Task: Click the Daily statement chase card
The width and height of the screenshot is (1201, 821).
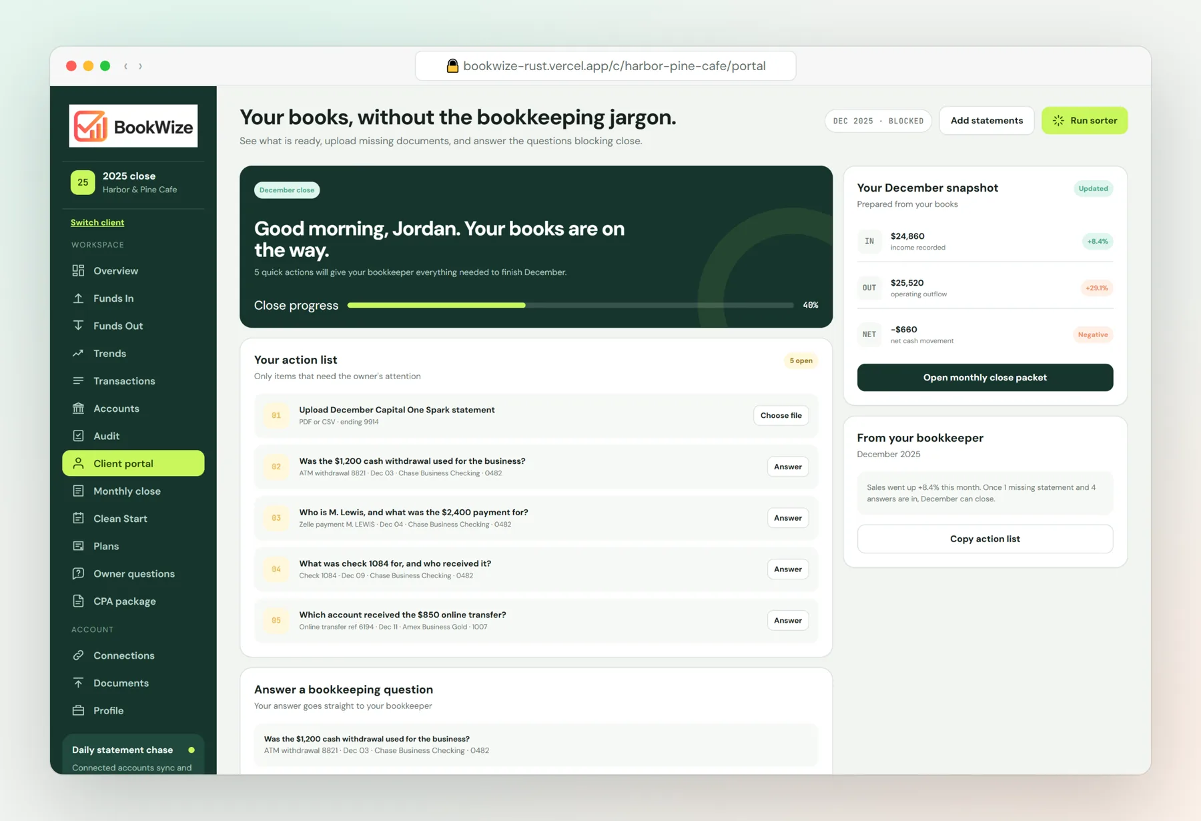Action: [x=133, y=755]
